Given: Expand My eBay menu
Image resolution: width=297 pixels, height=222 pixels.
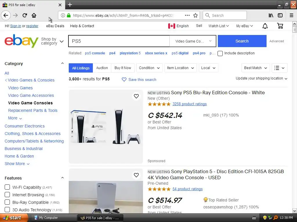Looking at the screenshot, I should (245, 26).
